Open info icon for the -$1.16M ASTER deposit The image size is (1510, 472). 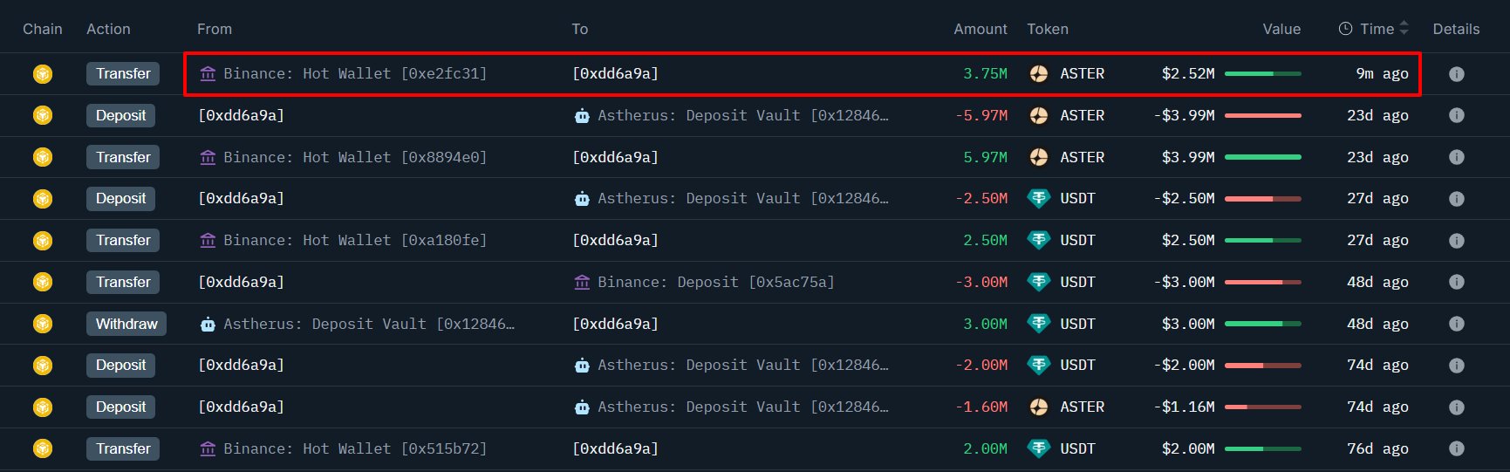click(1456, 407)
